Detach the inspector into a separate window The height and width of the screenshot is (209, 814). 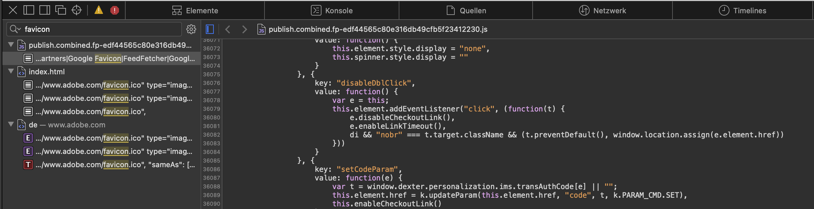[x=60, y=10]
